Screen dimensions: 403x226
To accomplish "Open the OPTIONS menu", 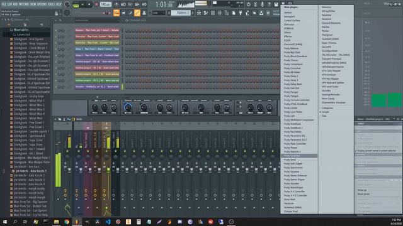I will click(42, 4).
